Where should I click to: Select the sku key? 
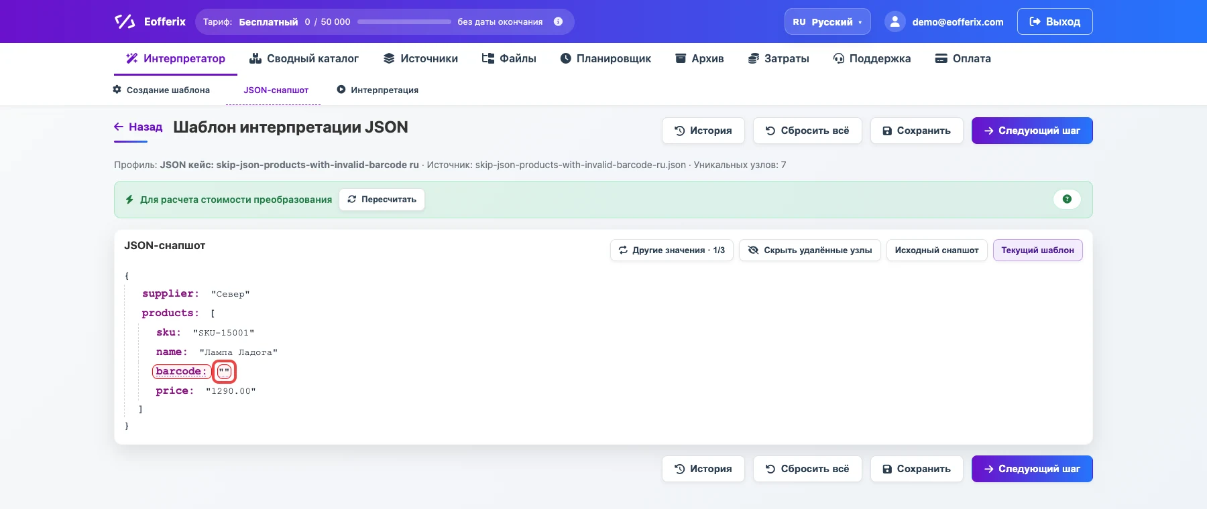168,332
